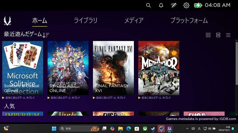Viewport: 238px width, 133px height.
Task: Open the touch keyboard tray icon
Action: [193, 129]
